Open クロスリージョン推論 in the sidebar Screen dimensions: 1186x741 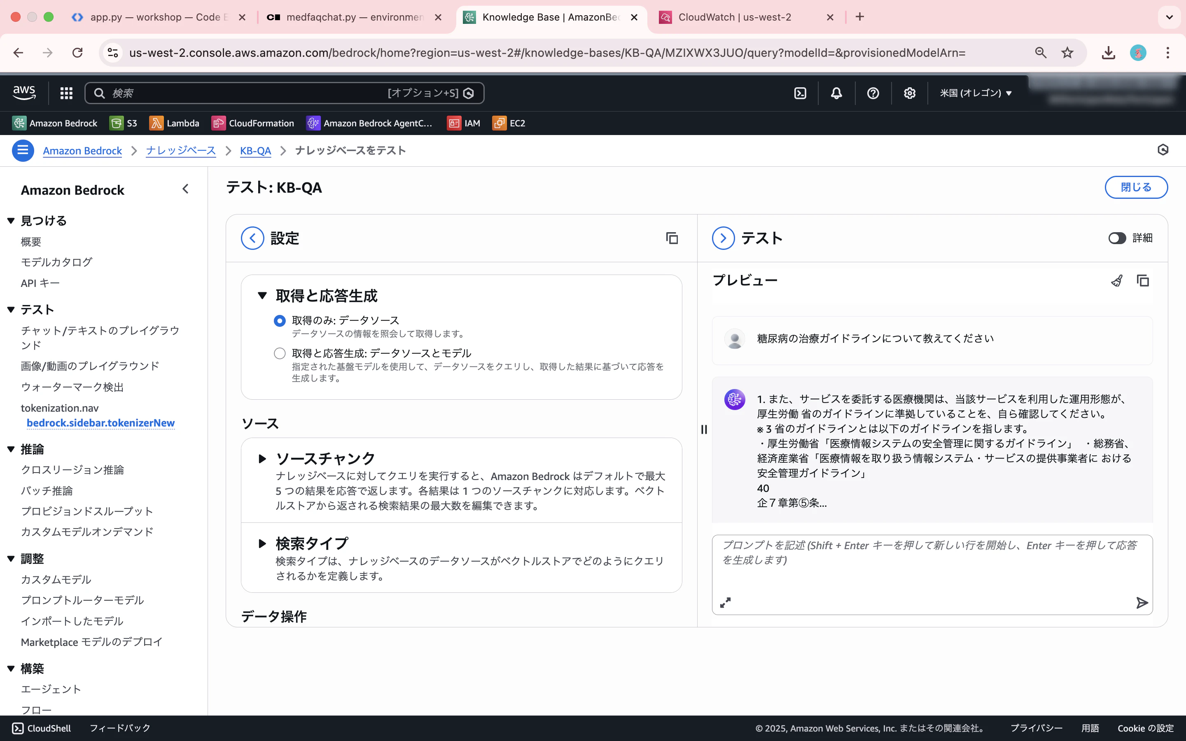72,470
